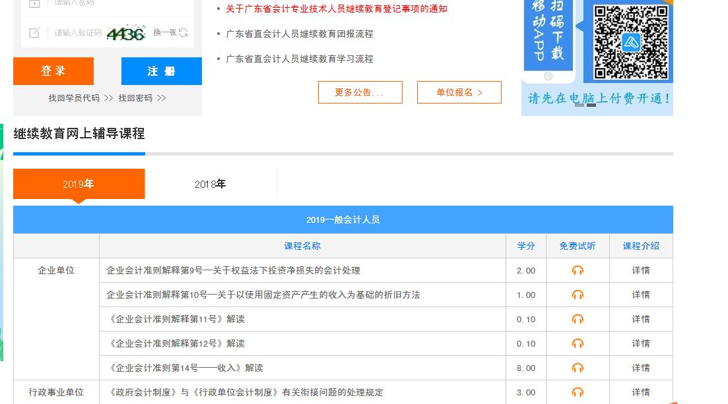The height and width of the screenshot is (404, 728).
Task: Open 找回密码 link
Action: (x=135, y=98)
